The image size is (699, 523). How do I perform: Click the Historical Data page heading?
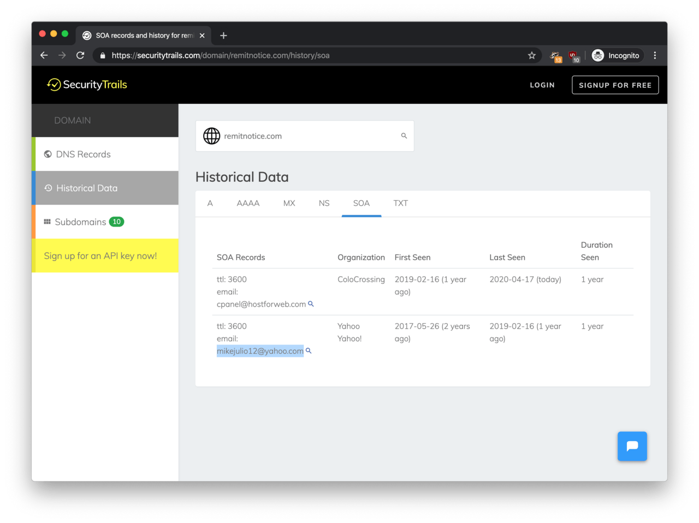click(x=242, y=177)
